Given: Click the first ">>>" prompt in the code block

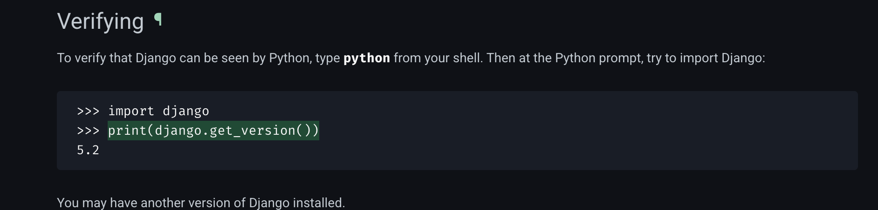Looking at the screenshot, I should 88,111.
